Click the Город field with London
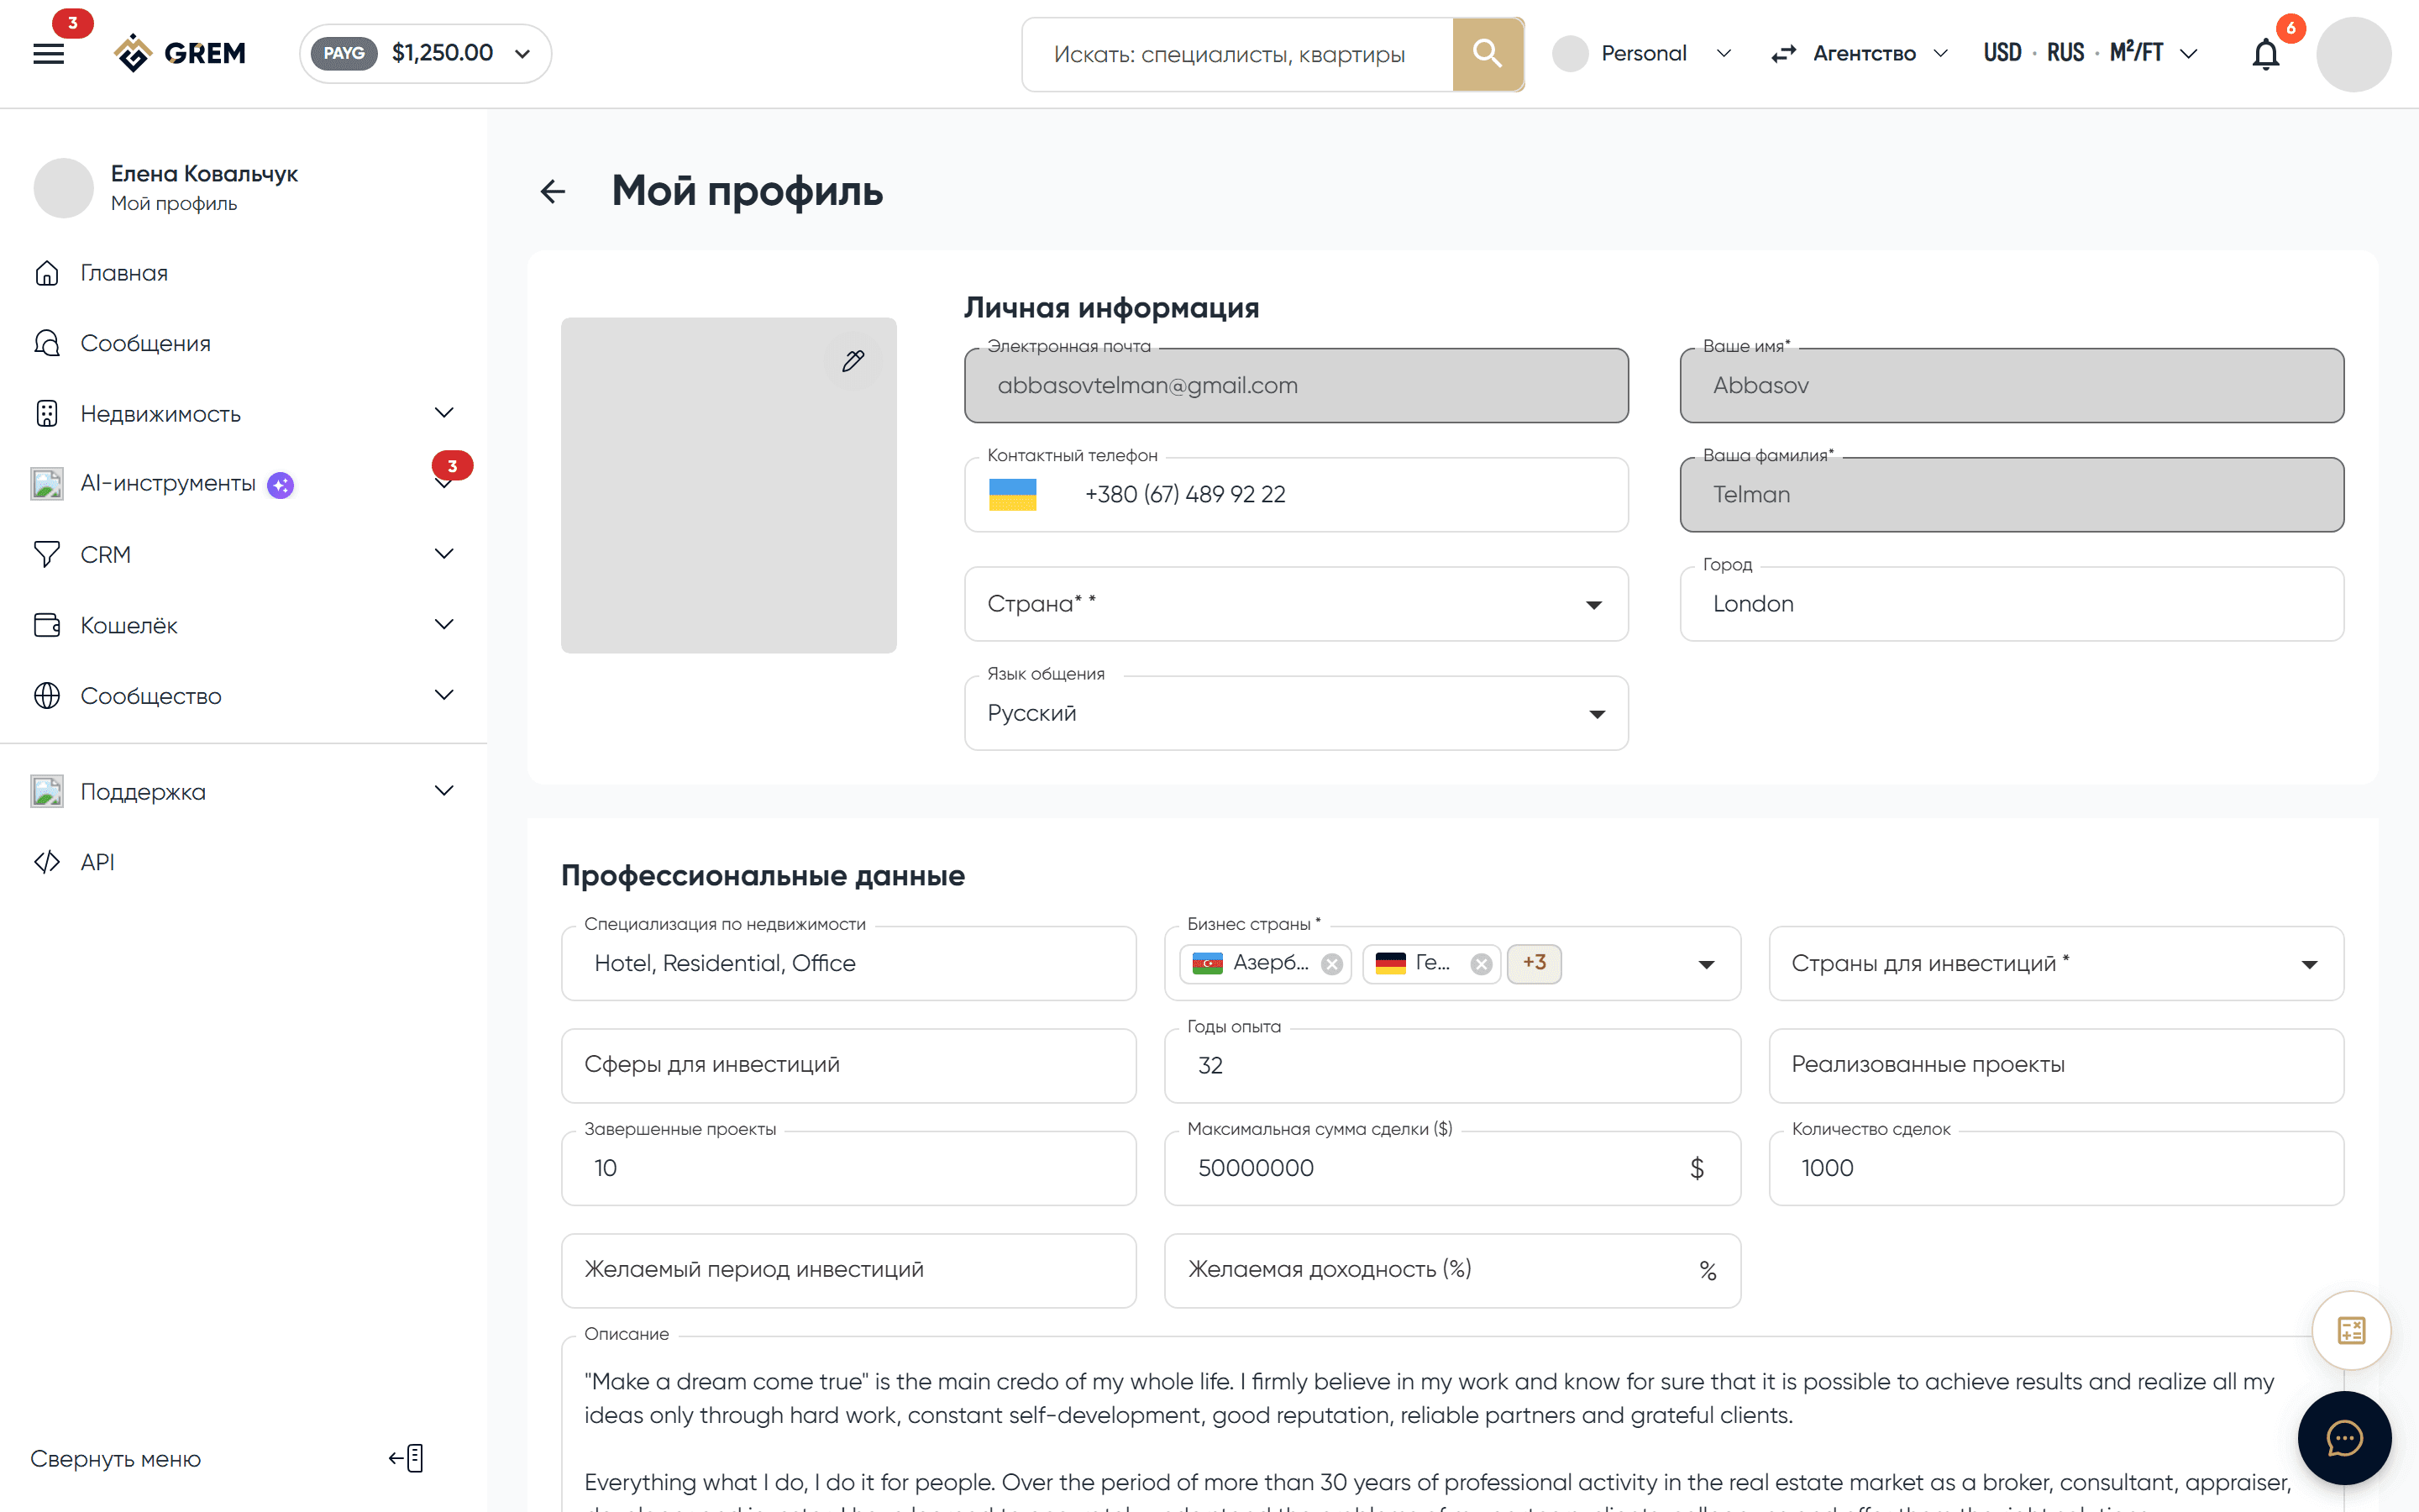This screenshot has width=2419, height=1512. [2011, 604]
